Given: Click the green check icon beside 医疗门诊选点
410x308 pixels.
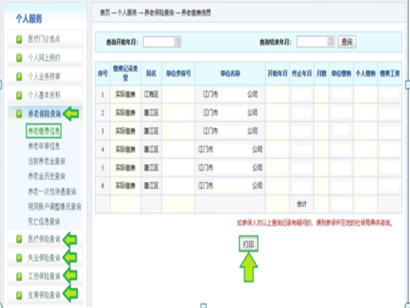Looking at the screenshot, I should pos(19,40).
